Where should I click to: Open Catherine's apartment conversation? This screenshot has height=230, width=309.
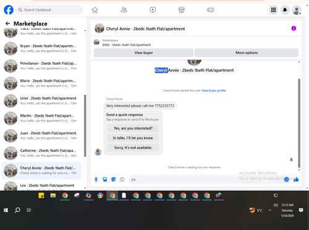pos(42,153)
